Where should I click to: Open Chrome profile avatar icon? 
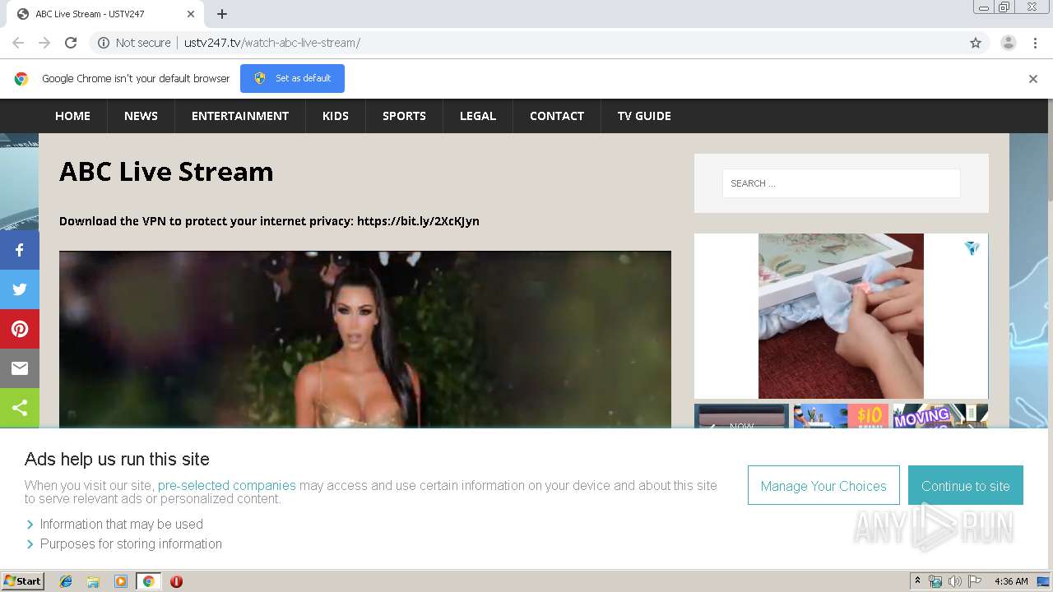[x=1009, y=43]
